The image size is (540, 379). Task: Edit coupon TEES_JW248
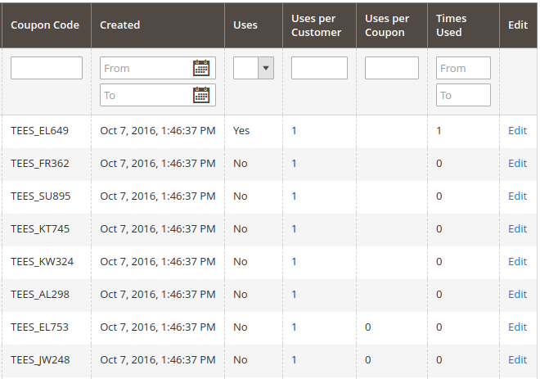pyautogui.click(x=517, y=359)
